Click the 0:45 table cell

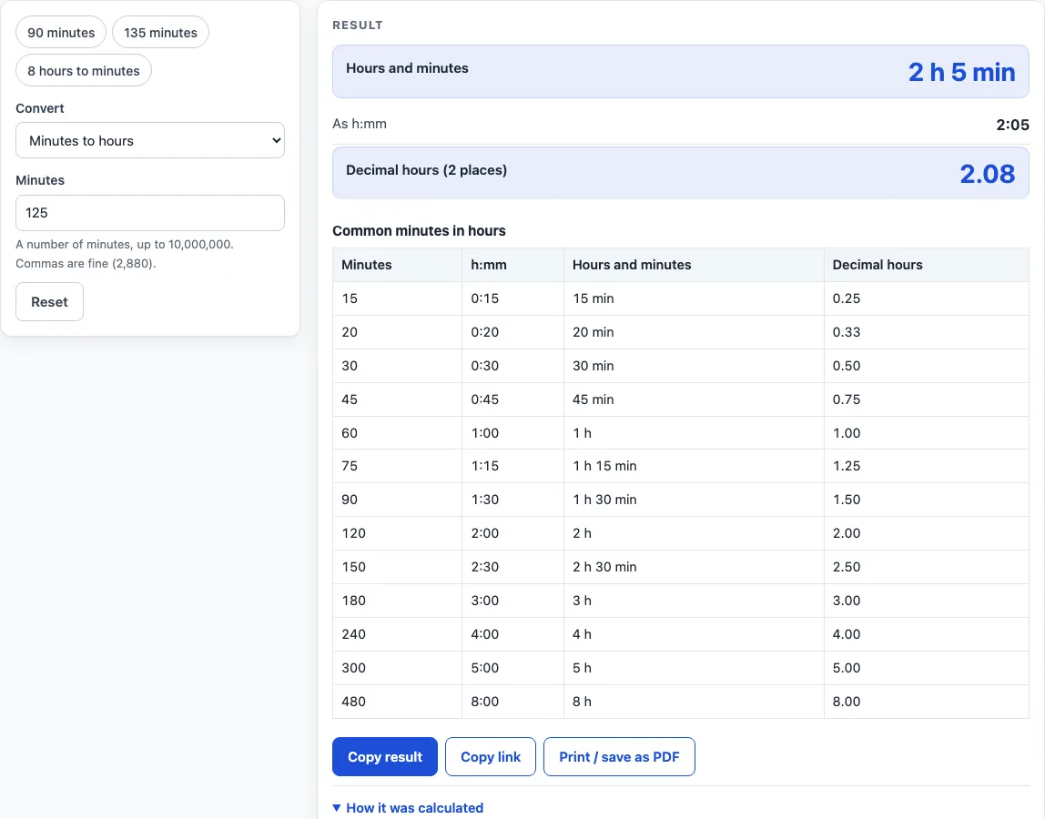[x=512, y=399]
